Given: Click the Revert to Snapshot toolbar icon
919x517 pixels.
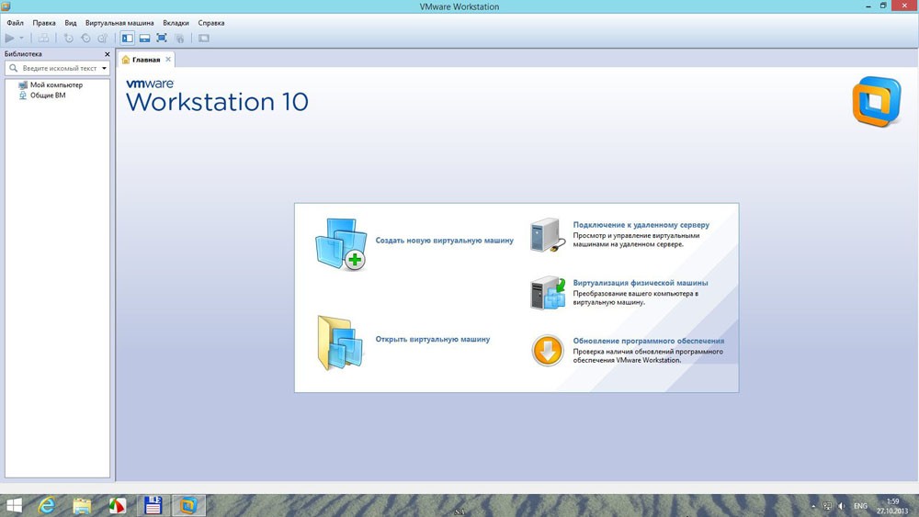Looking at the screenshot, I should coord(85,38).
